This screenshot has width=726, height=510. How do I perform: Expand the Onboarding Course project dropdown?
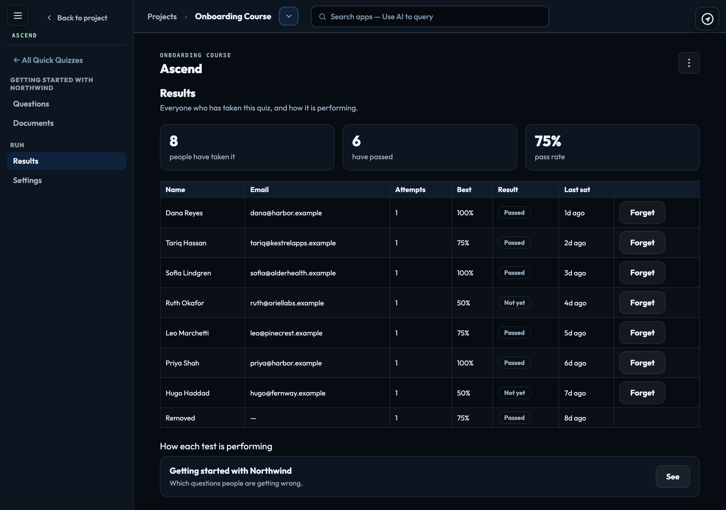click(x=288, y=16)
